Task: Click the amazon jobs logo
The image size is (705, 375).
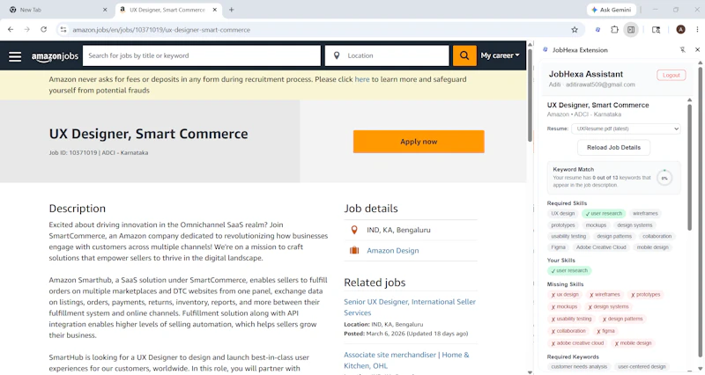Action: [x=55, y=56]
